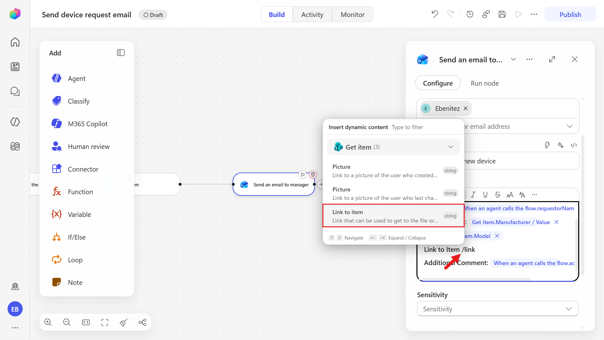Click the app logo icon
This screenshot has height=340, width=604.
click(15, 14)
